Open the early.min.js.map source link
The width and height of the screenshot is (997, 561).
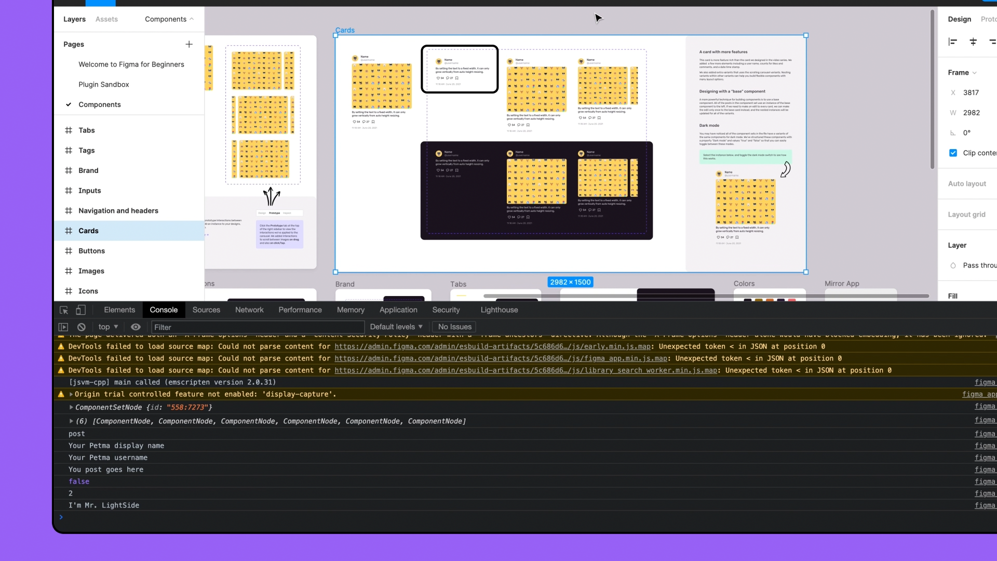click(492, 346)
